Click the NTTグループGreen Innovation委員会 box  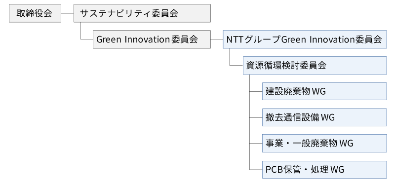coord(305,39)
